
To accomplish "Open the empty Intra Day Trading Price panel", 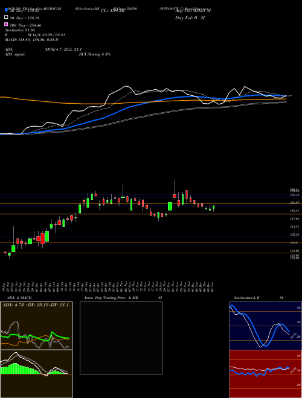I will pyautogui.click(x=121, y=338).
